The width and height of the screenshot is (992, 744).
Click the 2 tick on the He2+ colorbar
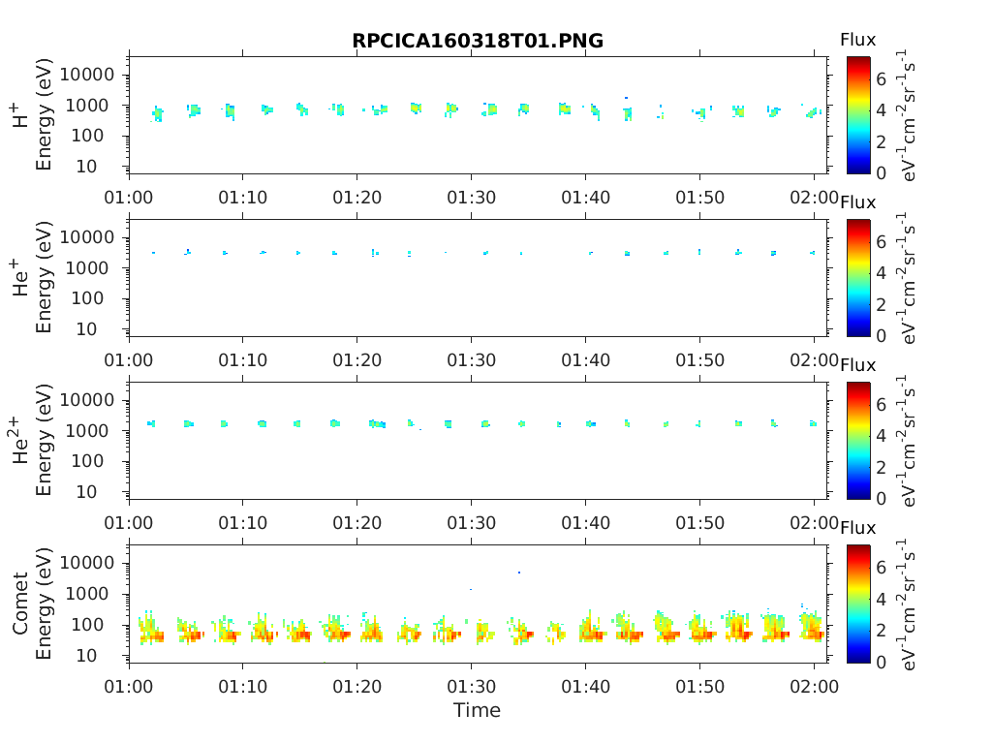click(881, 467)
